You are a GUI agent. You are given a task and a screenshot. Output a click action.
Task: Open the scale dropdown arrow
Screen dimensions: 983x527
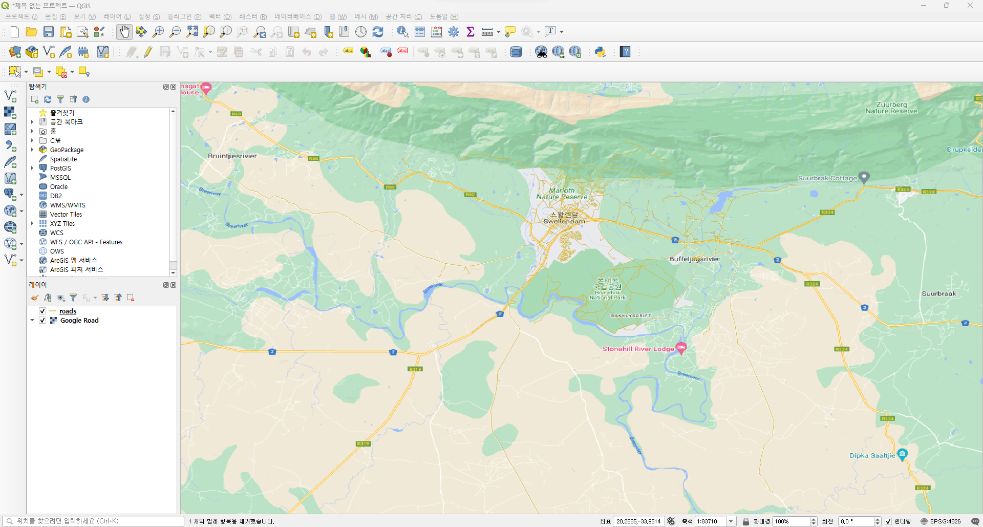(731, 521)
